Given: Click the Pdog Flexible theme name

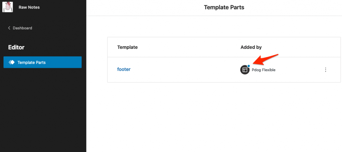Looking at the screenshot, I should coord(264,70).
